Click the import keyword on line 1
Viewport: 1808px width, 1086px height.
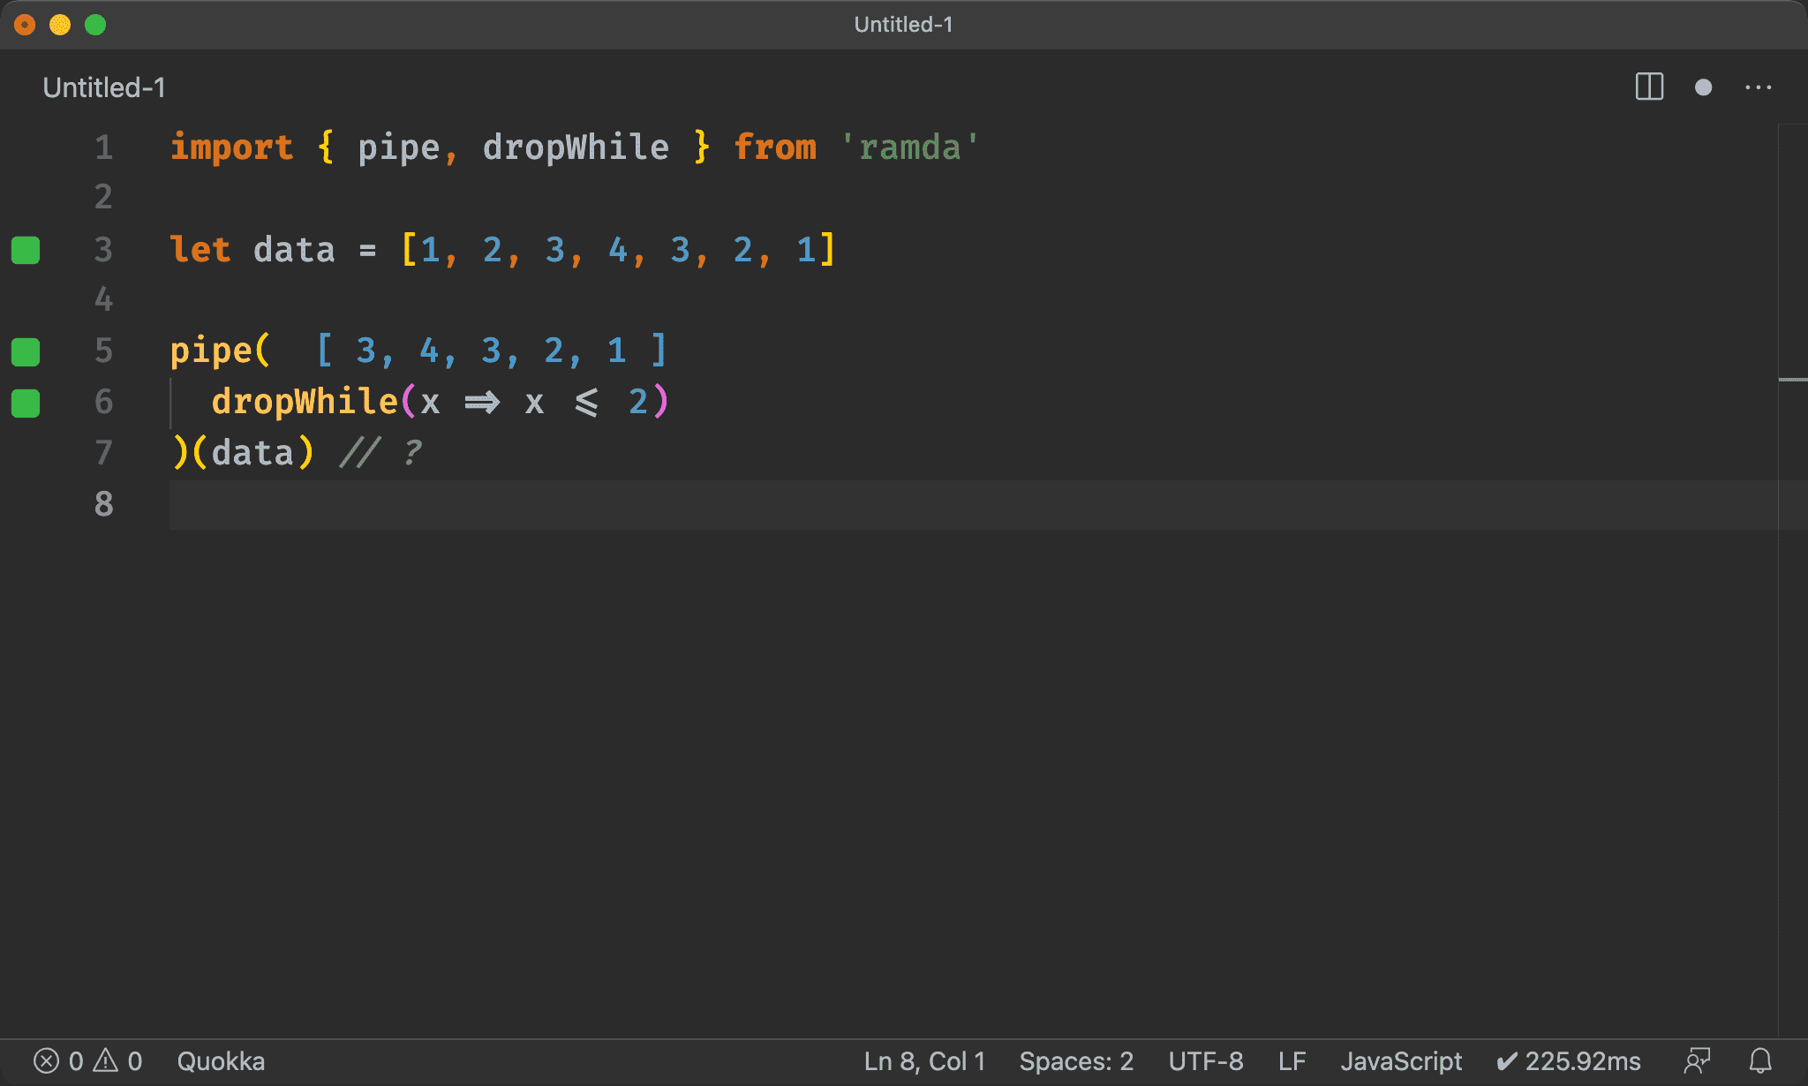click(231, 147)
